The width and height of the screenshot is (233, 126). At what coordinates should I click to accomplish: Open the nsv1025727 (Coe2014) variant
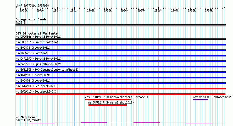click(31, 53)
